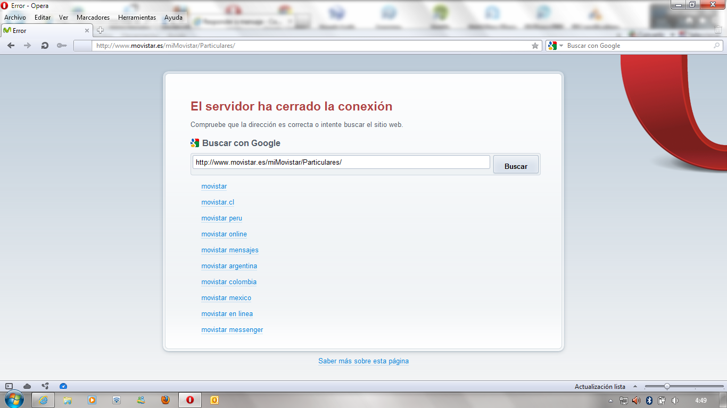Follow the "movistar argentina" link
Image resolution: width=727 pixels, height=408 pixels.
click(x=229, y=266)
